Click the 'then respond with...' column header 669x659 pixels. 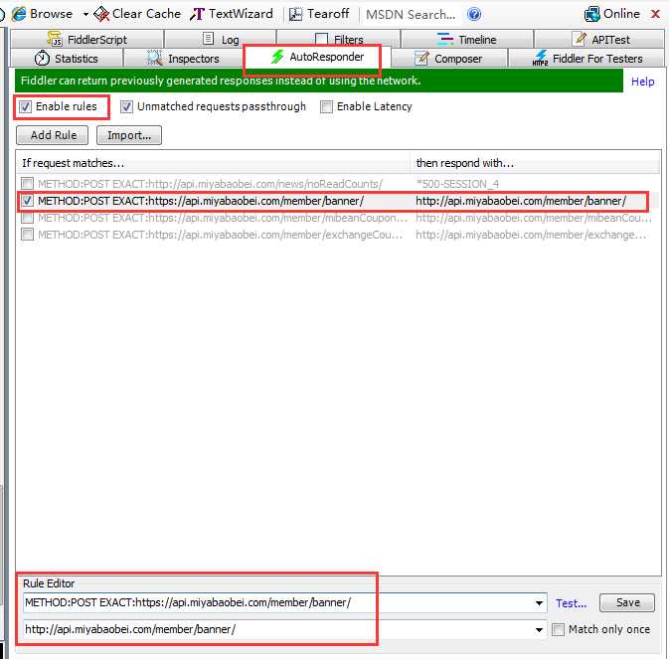tap(535, 163)
